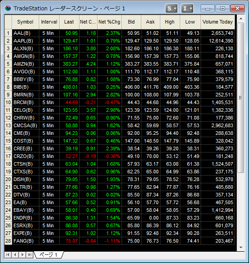Go to next page tab arrow
Screen dimensions: 249x263
click(x=22, y=255)
